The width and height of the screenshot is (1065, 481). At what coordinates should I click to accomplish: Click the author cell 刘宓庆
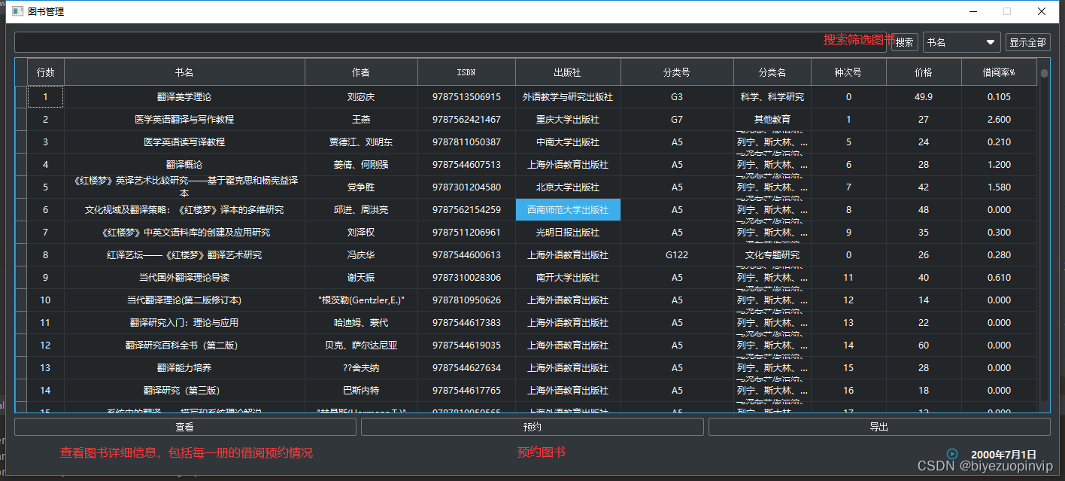(x=361, y=97)
